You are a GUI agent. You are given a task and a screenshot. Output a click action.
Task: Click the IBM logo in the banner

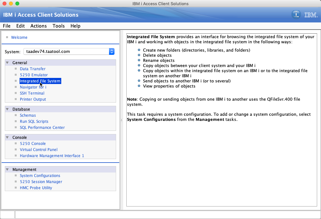[x=311, y=15]
